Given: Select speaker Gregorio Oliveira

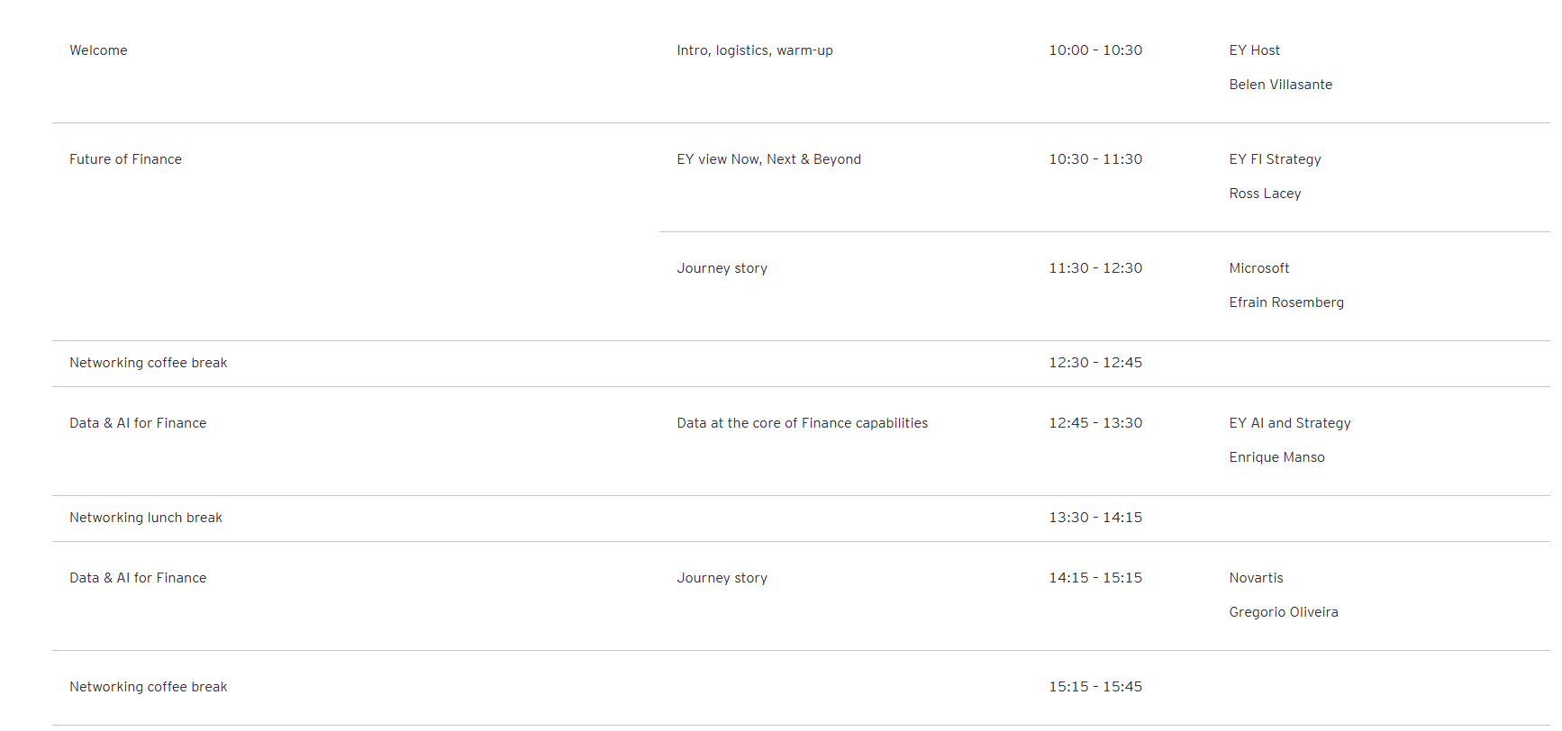Looking at the screenshot, I should click(x=1283, y=612).
